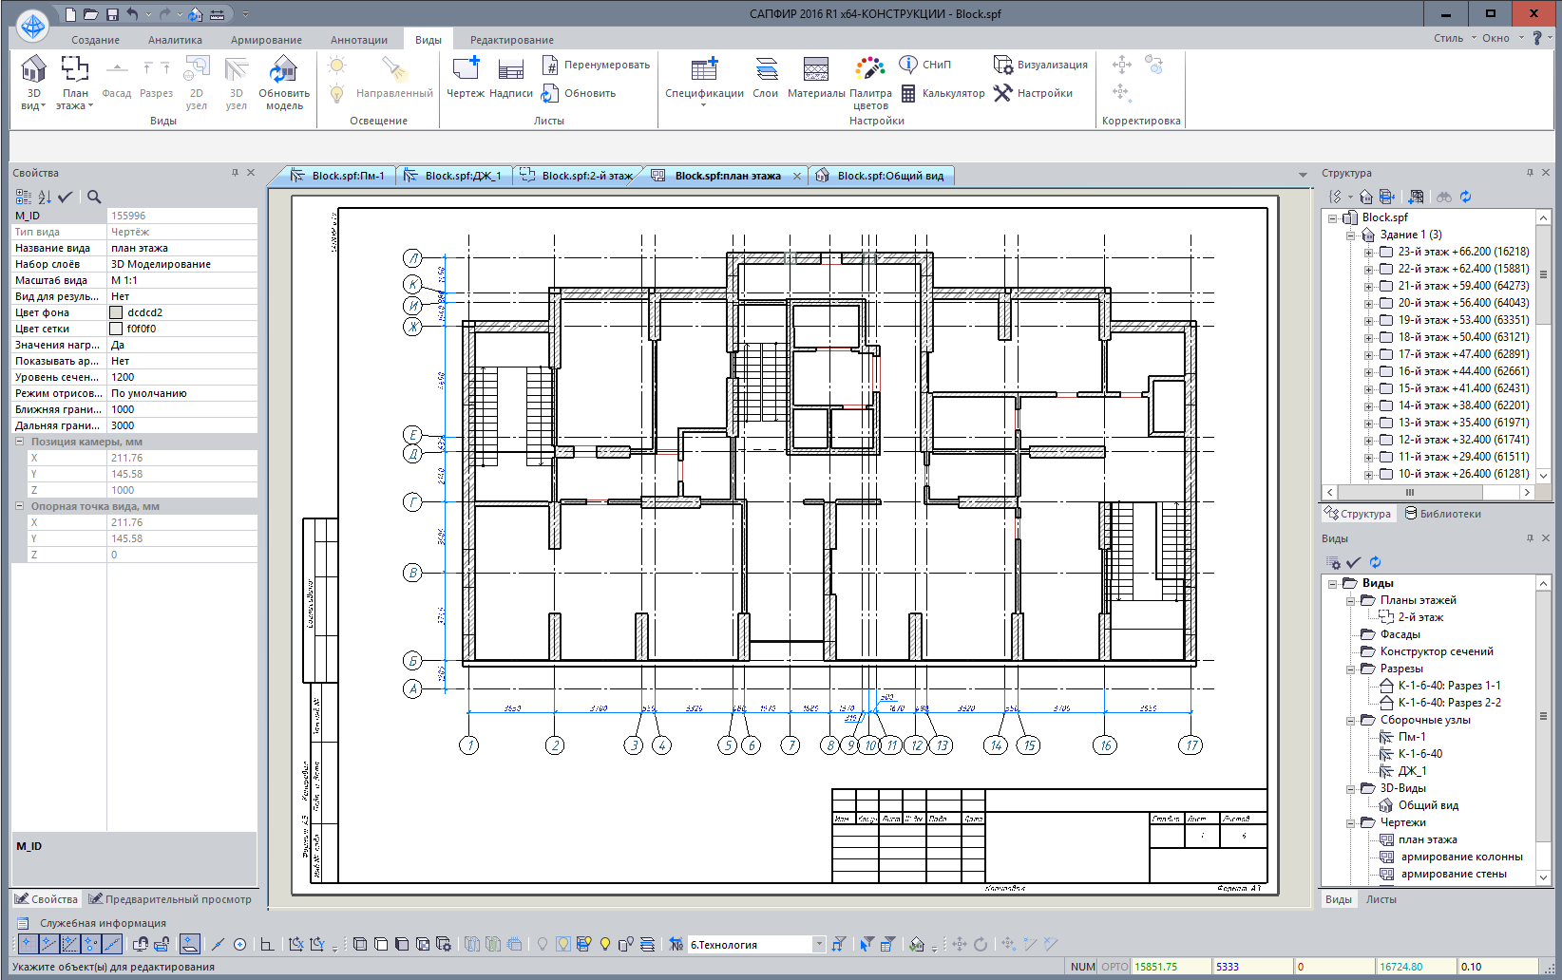The height and width of the screenshot is (980, 1562).
Task: Open the Спецификации tool
Action: pyautogui.click(x=704, y=70)
